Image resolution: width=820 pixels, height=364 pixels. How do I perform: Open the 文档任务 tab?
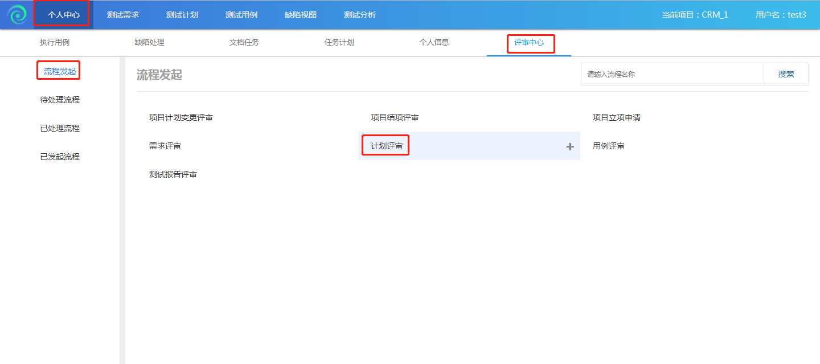(244, 43)
